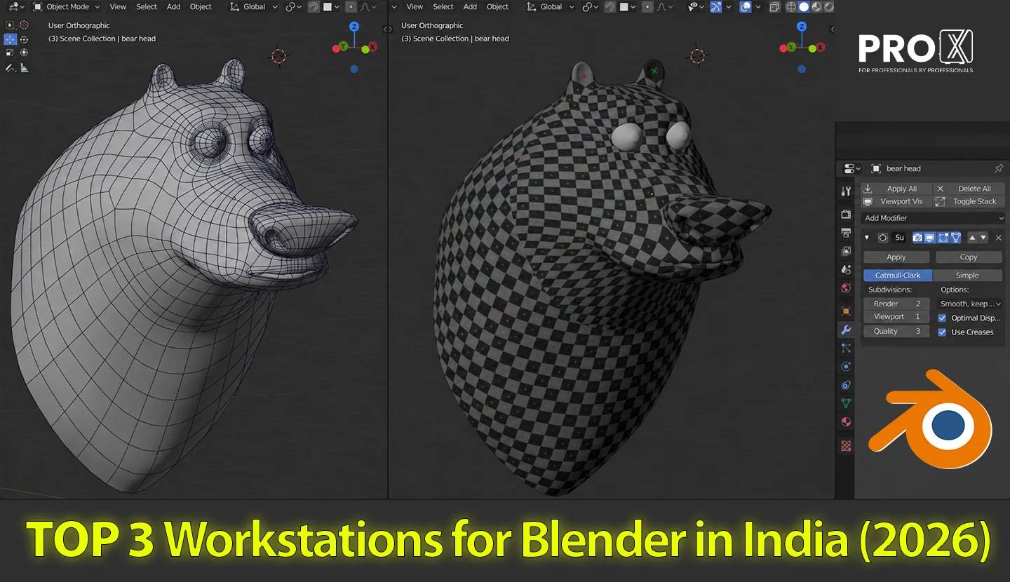
Task: Open left viewport View menu
Action: point(118,7)
